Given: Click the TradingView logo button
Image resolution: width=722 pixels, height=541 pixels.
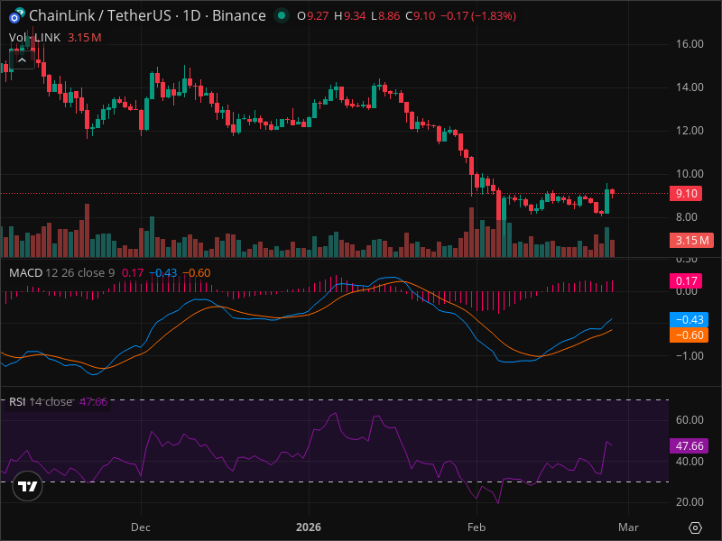Looking at the screenshot, I should point(28,486).
